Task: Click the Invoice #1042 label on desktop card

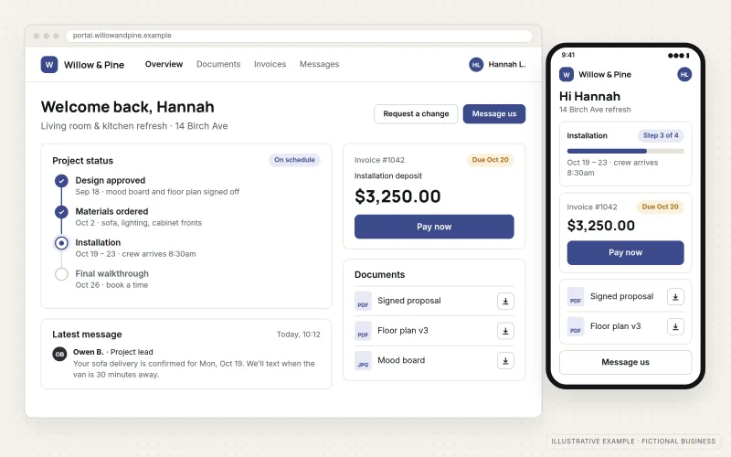Action: pyautogui.click(x=379, y=160)
